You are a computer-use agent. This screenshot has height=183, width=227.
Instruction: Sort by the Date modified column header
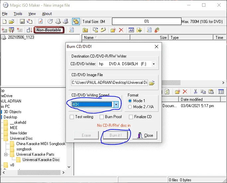199,99
